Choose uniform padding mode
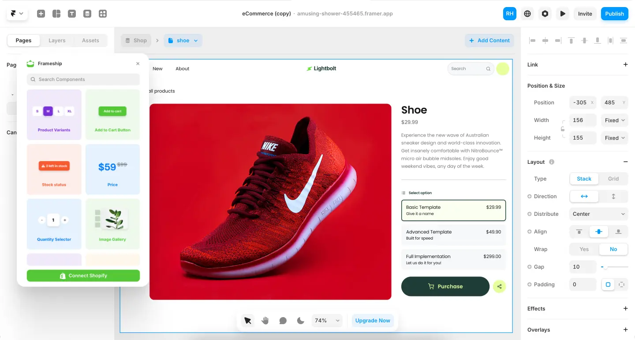 (608, 285)
